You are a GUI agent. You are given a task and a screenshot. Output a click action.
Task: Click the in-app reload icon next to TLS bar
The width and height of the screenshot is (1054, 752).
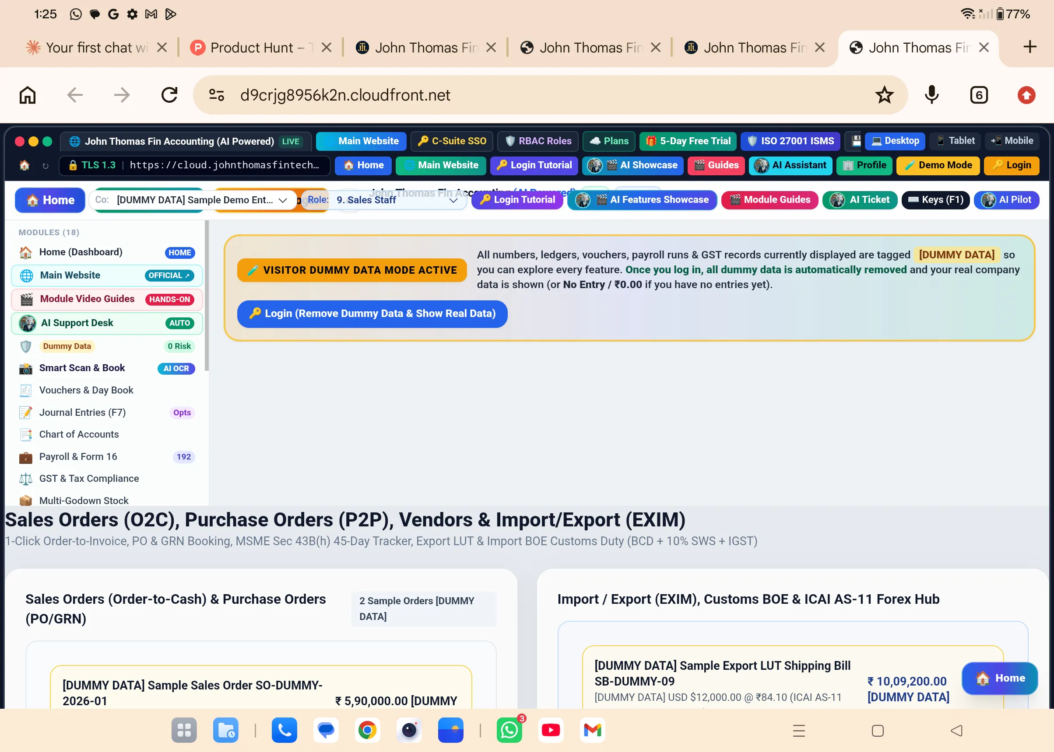(x=46, y=165)
